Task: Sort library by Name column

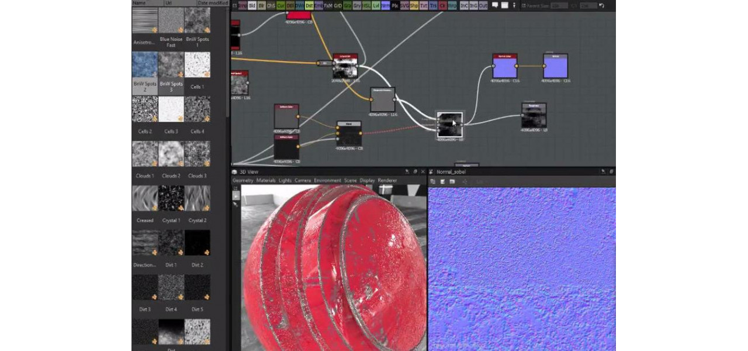Action: coord(140,3)
